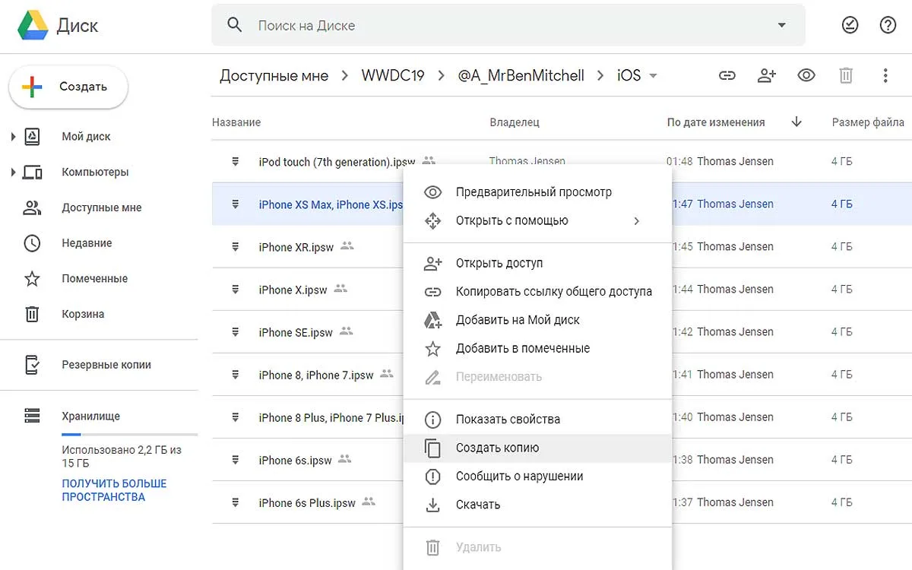This screenshot has height=570, width=912.
Task: Click the storage usage progress bar
Action: point(130,435)
